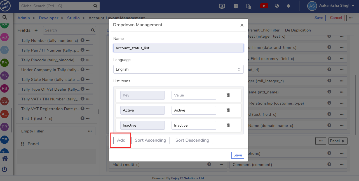The width and height of the screenshot is (359, 181).
Task: Click info icon for Test 1 field
Action: (82, 118)
